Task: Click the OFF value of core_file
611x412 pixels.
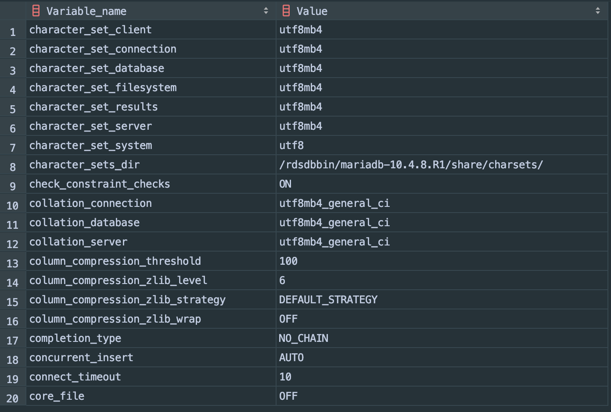Action: pos(288,396)
